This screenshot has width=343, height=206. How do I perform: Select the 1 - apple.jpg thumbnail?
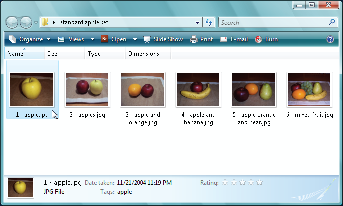point(32,89)
